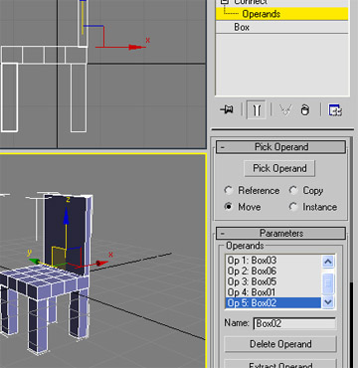Click the red X axis gizmo arrow in perspective

(x=101, y=264)
